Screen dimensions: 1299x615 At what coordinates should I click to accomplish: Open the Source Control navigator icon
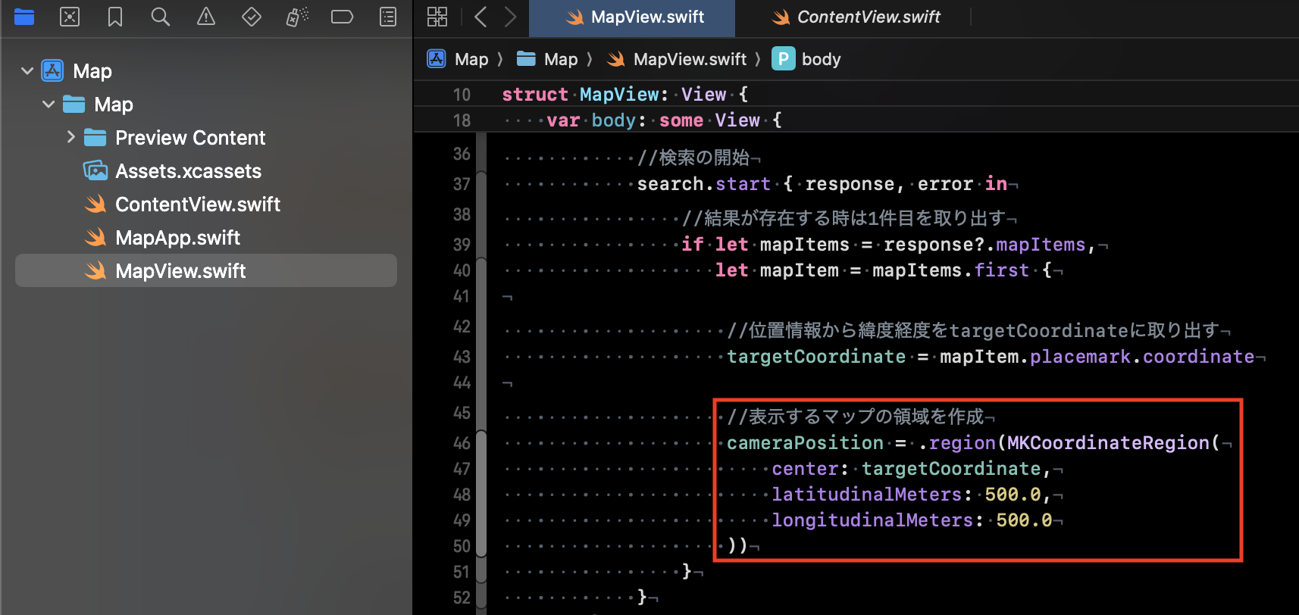70,17
